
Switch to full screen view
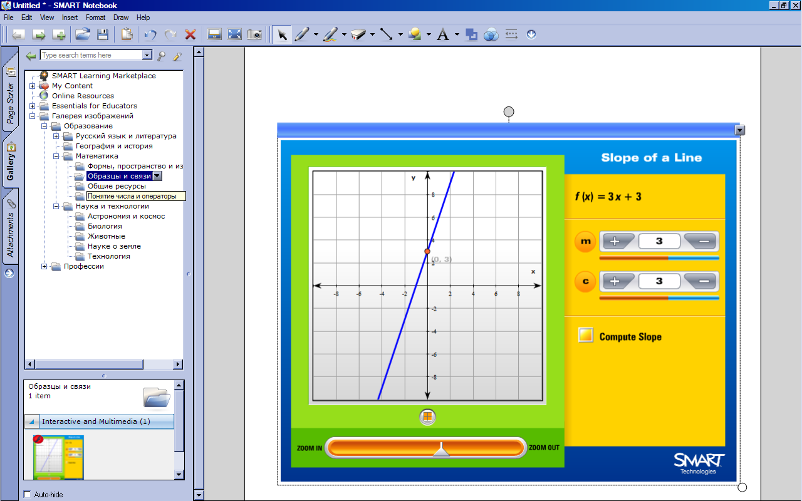[234, 34]
